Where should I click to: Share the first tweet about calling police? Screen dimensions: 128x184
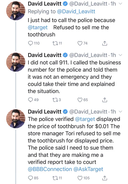[104, 43]
